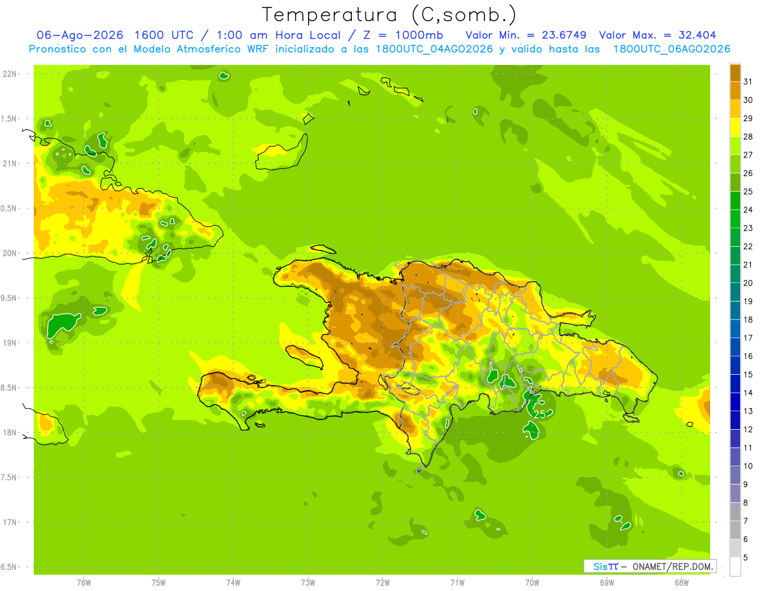Click the '15' colorbar scale value
This screenshot has width=765, height=591.
pos(748,374)
